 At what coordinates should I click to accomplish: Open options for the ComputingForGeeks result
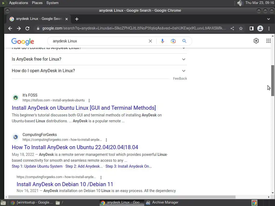click(x=106, y=140)
